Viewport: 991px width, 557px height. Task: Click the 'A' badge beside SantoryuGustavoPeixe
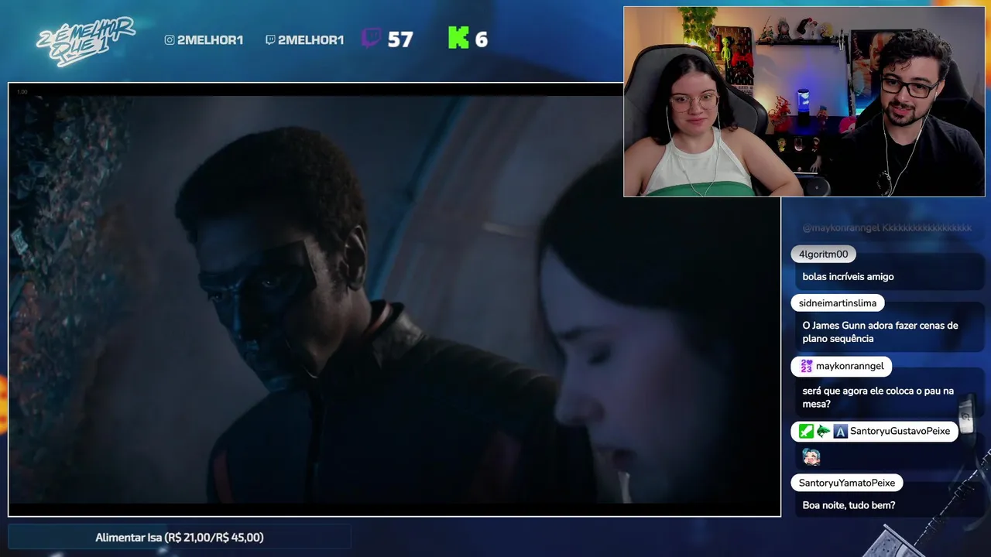pyautogui.click(x=840, y=431)
